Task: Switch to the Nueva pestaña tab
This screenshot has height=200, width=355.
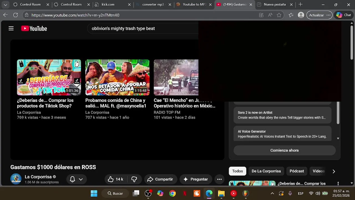Action: point(275,4)
